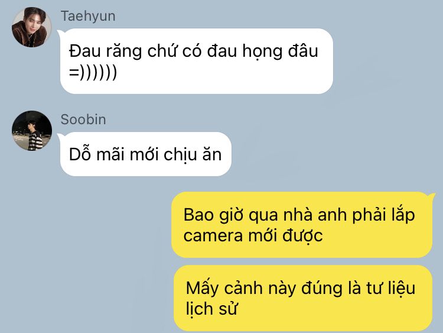The width and height of the screenshot is (443, 333).
Task: Open Soobin's profile picture
Action: click(32, 131)
